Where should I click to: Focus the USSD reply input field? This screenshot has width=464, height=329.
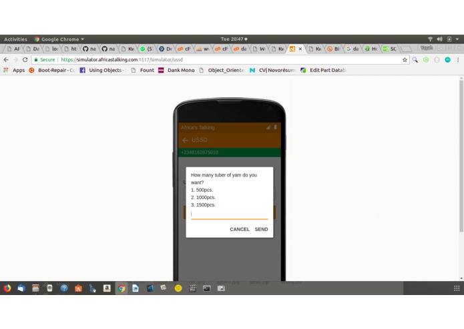pyautogui.click(x=230, y=214)
